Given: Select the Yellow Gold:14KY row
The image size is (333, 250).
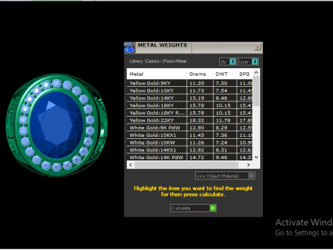Looking at the screenshot, I should [x=189, y=98].
